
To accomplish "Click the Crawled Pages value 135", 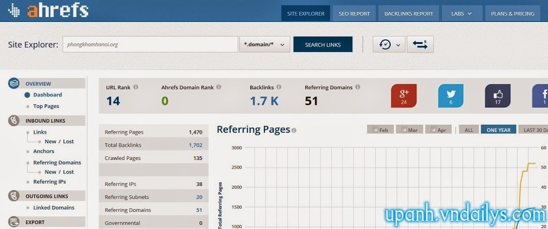I will (198, 158).
